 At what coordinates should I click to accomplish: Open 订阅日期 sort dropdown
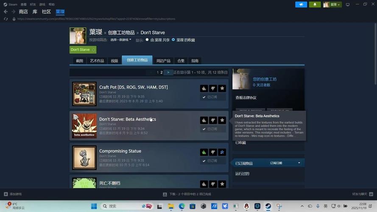point(285,163)
